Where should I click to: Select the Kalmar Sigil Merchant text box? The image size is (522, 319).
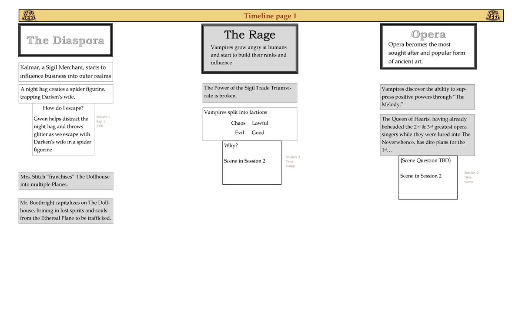pos(66,71)
